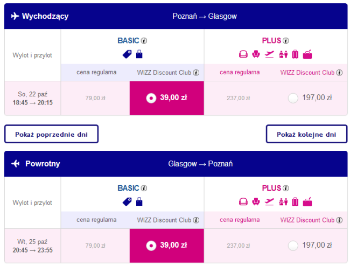Click return PLUS checked luggage icon

click(295, 202)
